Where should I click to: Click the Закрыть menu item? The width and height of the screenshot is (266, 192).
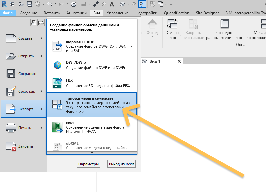[24, 146]
